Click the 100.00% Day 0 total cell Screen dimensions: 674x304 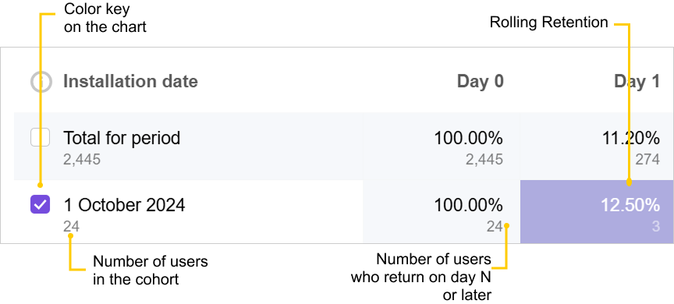point(442,147)
